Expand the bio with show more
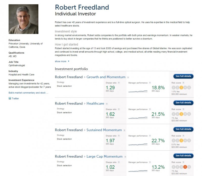202x176 pixels. pos(62,61)
